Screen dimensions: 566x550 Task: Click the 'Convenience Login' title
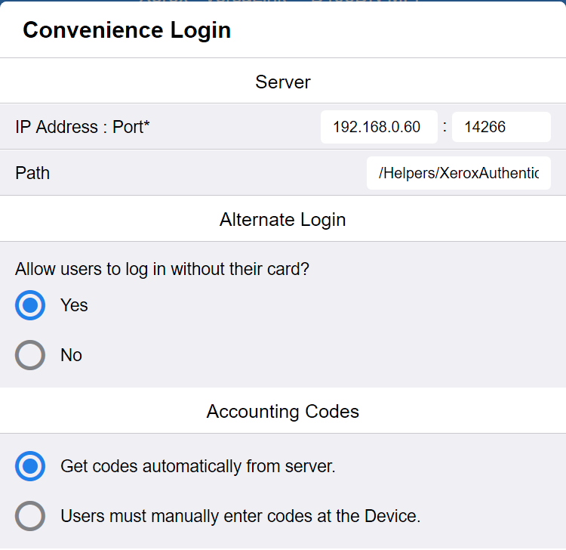tap(127, 30)
